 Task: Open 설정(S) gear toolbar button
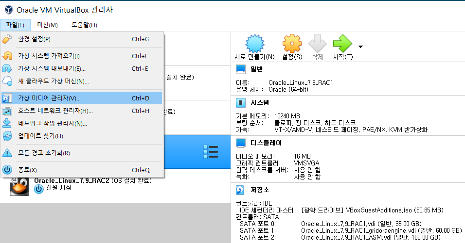click(292, 48)
